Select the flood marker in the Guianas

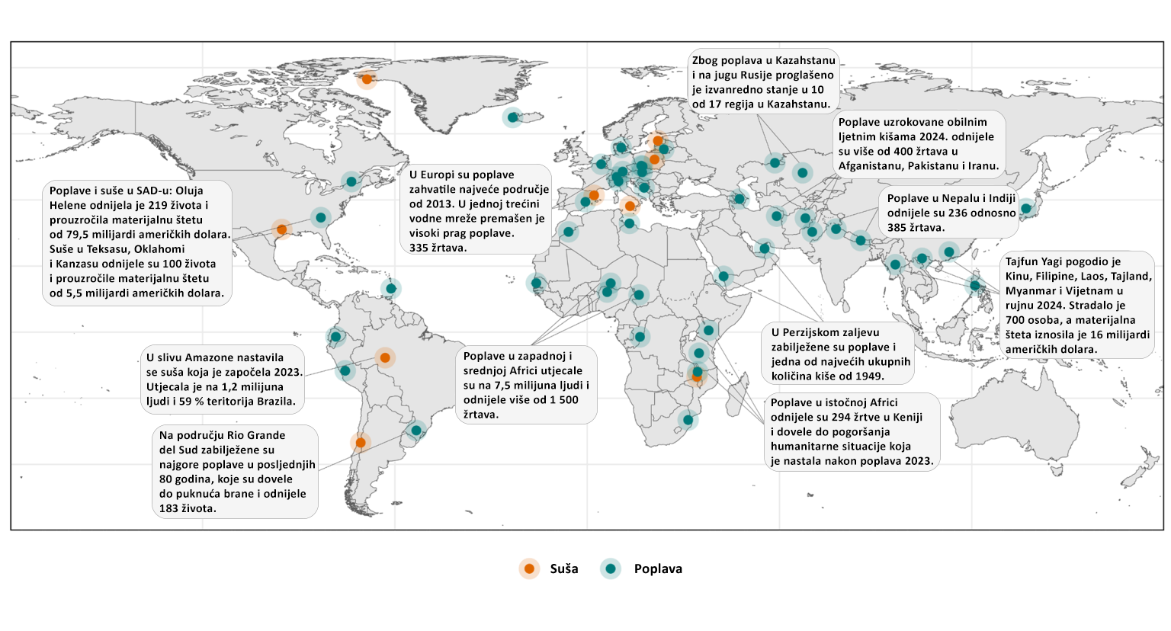coord(391,288)
